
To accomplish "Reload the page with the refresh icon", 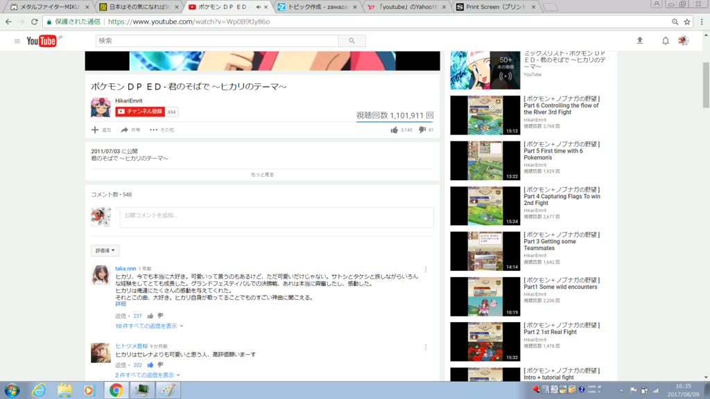I will 35,21.
